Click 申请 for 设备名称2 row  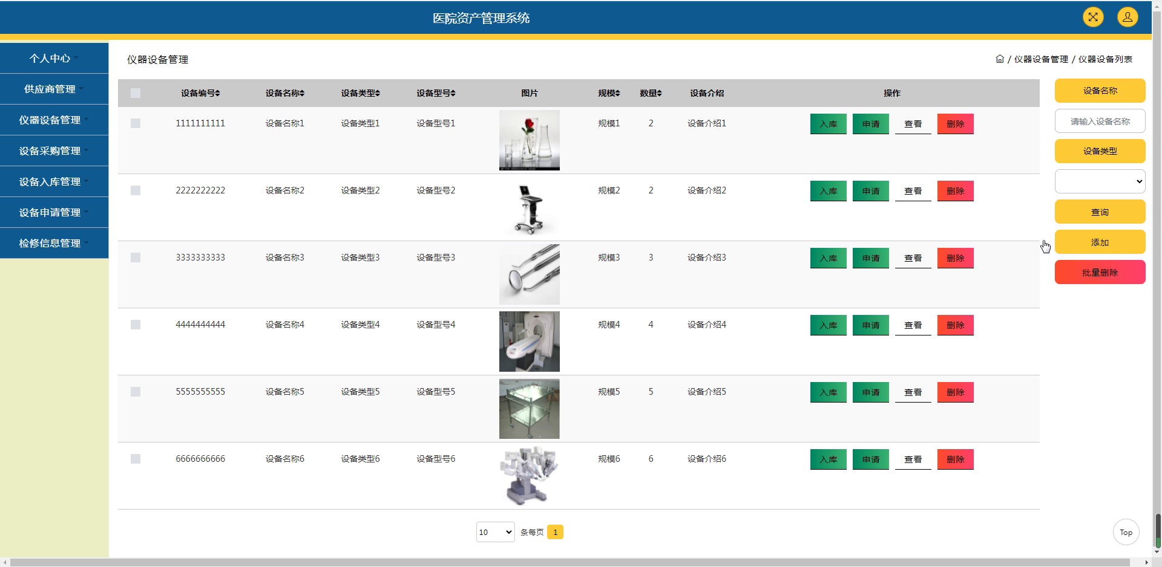click(x=870, y=191)
